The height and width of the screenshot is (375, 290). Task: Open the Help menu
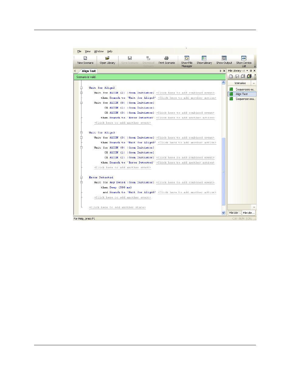(110, 51)
